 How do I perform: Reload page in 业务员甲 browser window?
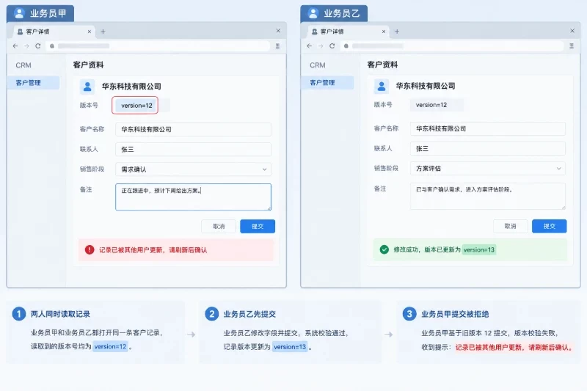pos(38,46)
